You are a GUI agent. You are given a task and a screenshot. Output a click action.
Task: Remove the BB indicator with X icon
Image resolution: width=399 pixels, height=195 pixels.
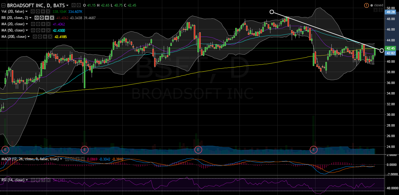53,18
